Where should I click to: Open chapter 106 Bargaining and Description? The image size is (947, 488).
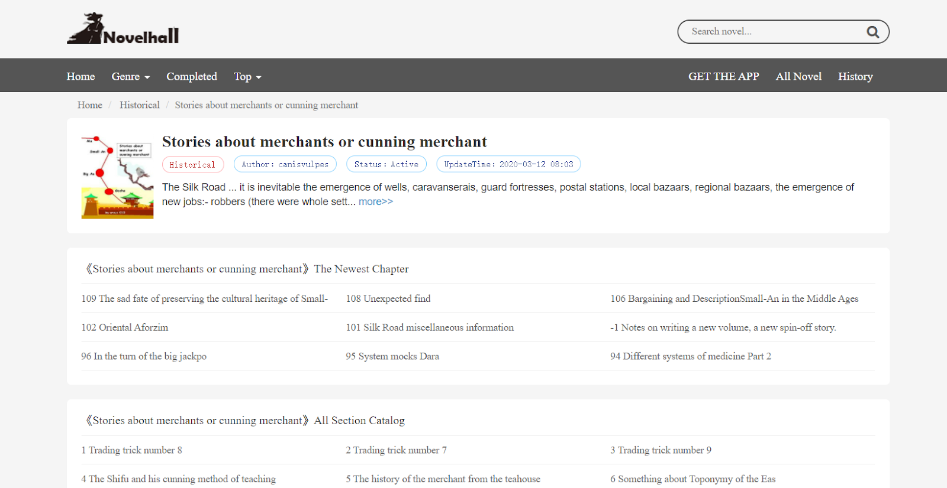click(x=735, y=299)
